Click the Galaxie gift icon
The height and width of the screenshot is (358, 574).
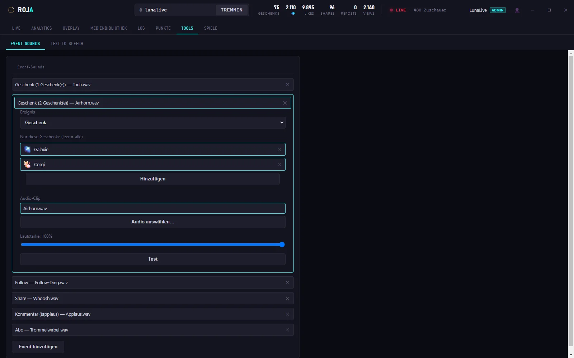27,149
